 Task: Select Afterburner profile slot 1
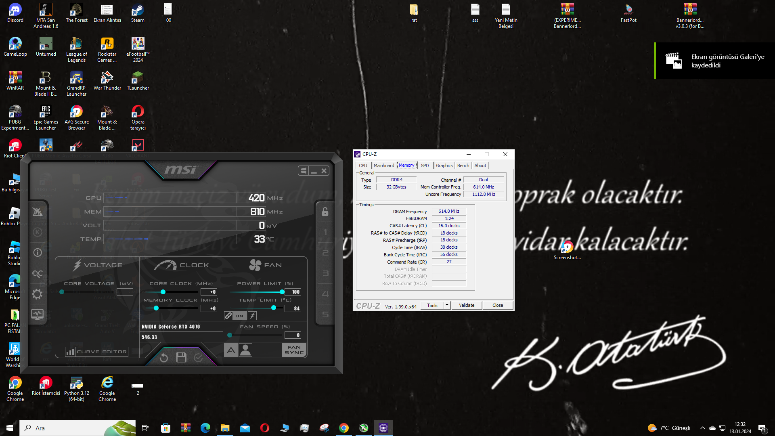pos(325,232)
